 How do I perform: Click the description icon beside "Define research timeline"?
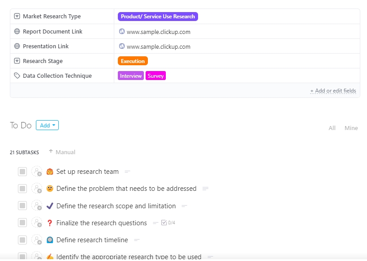[137, 240]
